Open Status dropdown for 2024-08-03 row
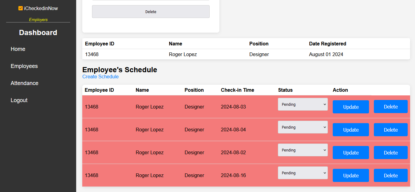 (x=303, y=104)
